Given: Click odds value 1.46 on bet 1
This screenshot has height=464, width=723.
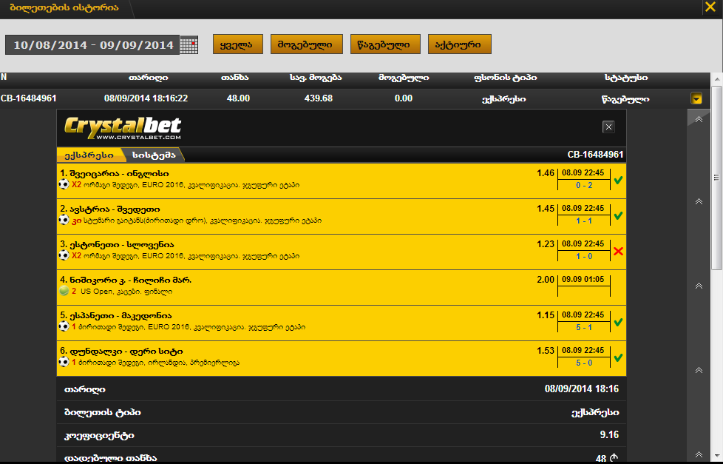Looking at the screenshot, I should 546,173.
